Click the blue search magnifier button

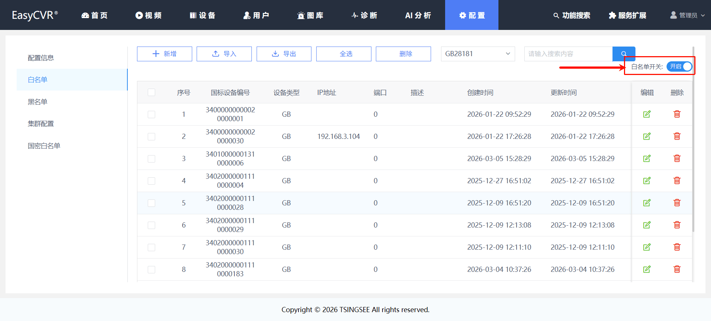click(624, 54)
